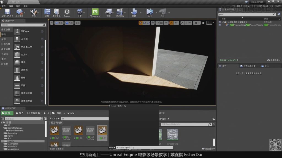Click the Import (导入) button
The height and width of the screenshot is (158, 282).
tap(20, 113)
